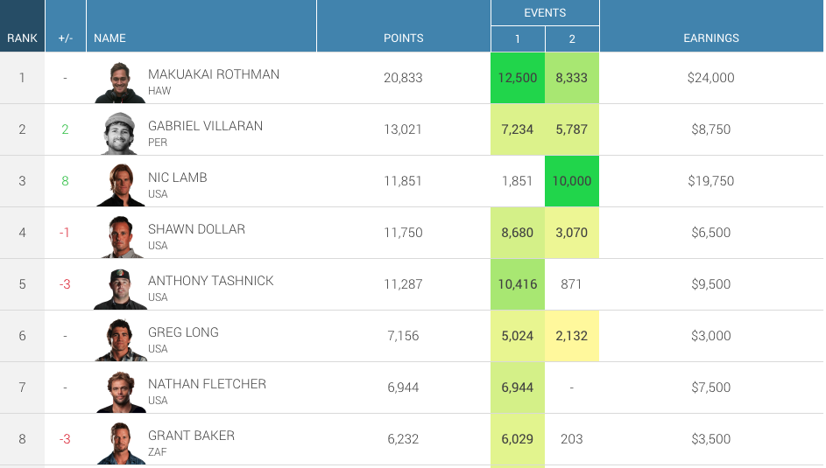Click Gabriel Villaran's profile photo

click(120, 134)
